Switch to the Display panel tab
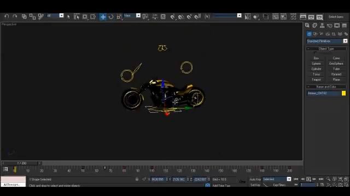 click(x=337, y=26)
